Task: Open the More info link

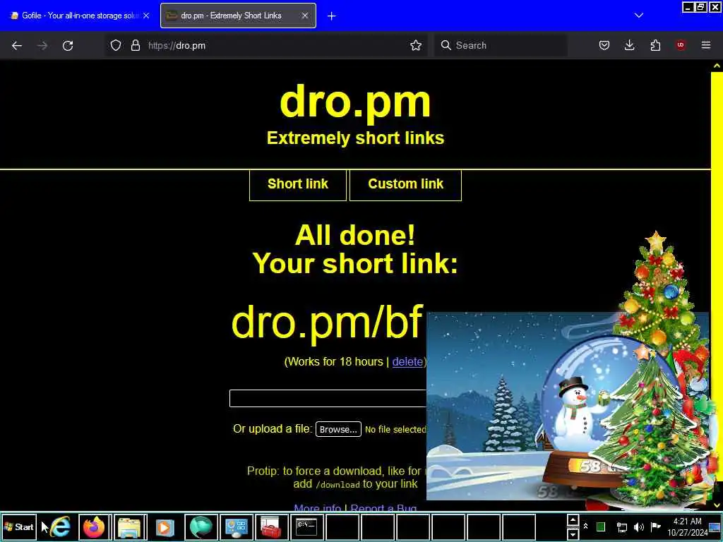Action: (317, 507)
